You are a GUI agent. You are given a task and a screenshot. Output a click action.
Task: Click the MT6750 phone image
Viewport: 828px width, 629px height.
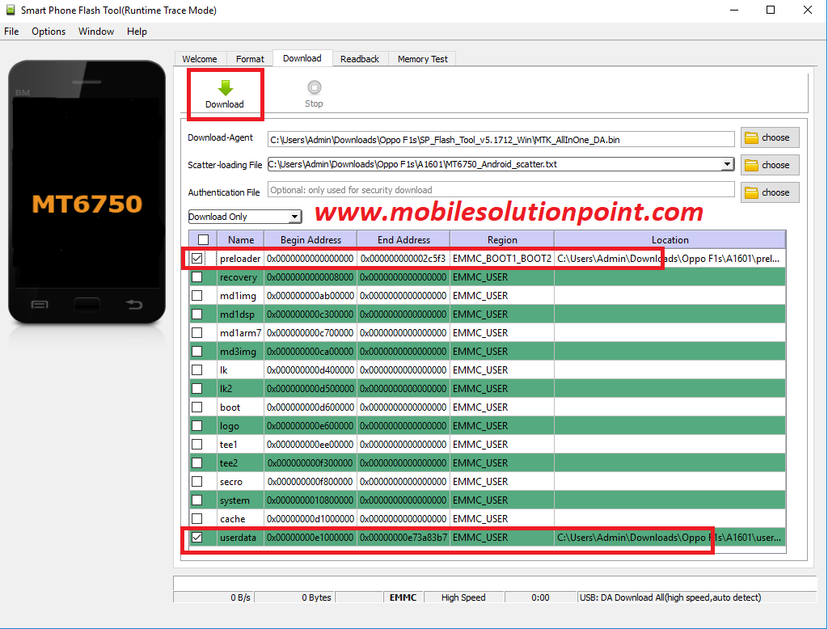click(x=87, y=192)
